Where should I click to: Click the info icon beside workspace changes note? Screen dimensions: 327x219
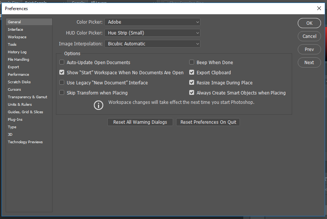coord(98,105)
